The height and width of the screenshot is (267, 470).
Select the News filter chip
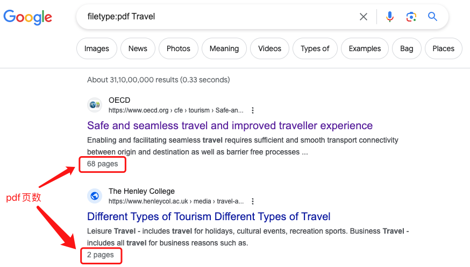(138, 48)
